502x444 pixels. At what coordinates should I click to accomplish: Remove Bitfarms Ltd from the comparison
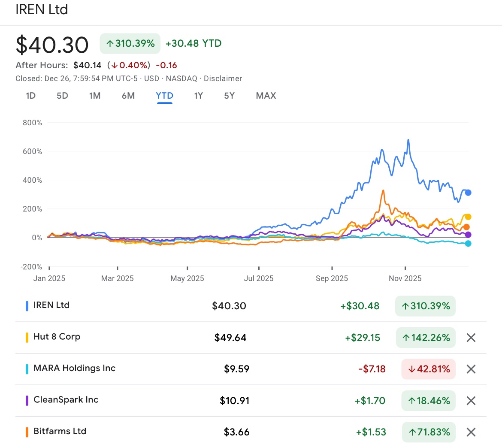pyautogui.click(x=470, y=432)
